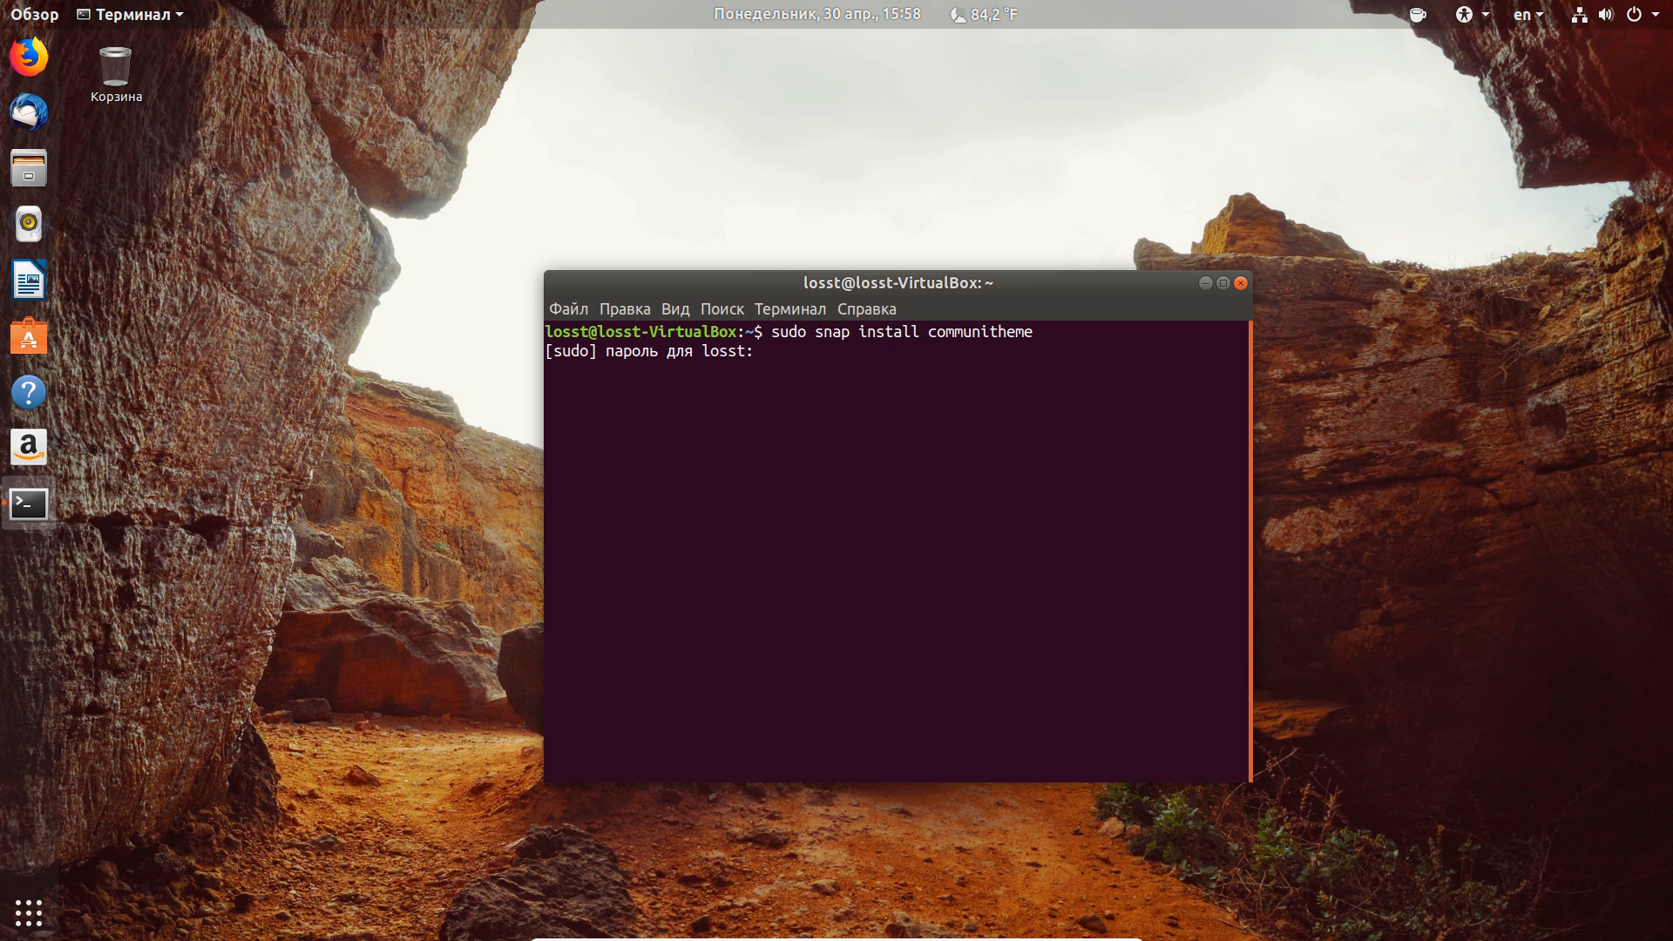Open the Терминал app menu in top bar
Image resolution: width=1673 pixels, height=941 pixels.
[130, 15]
